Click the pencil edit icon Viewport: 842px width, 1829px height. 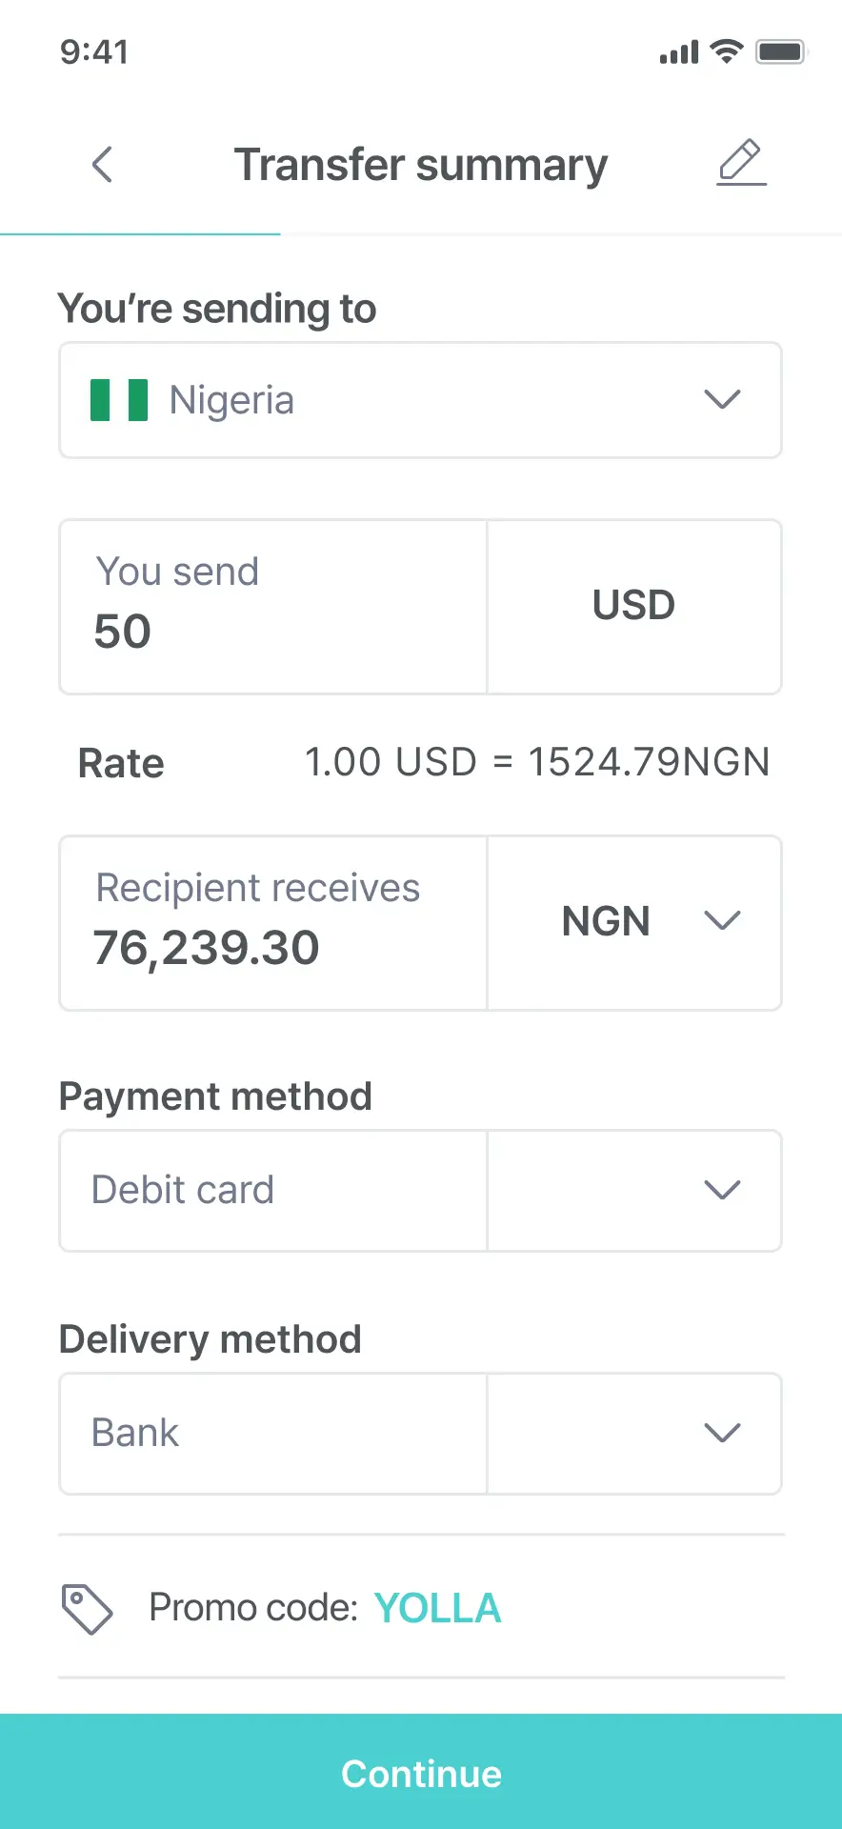[741, 163]
